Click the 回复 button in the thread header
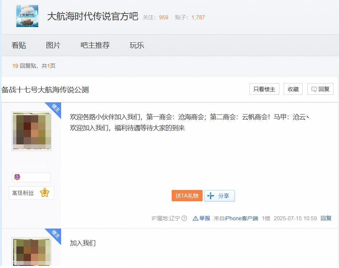 coord(320,89)
